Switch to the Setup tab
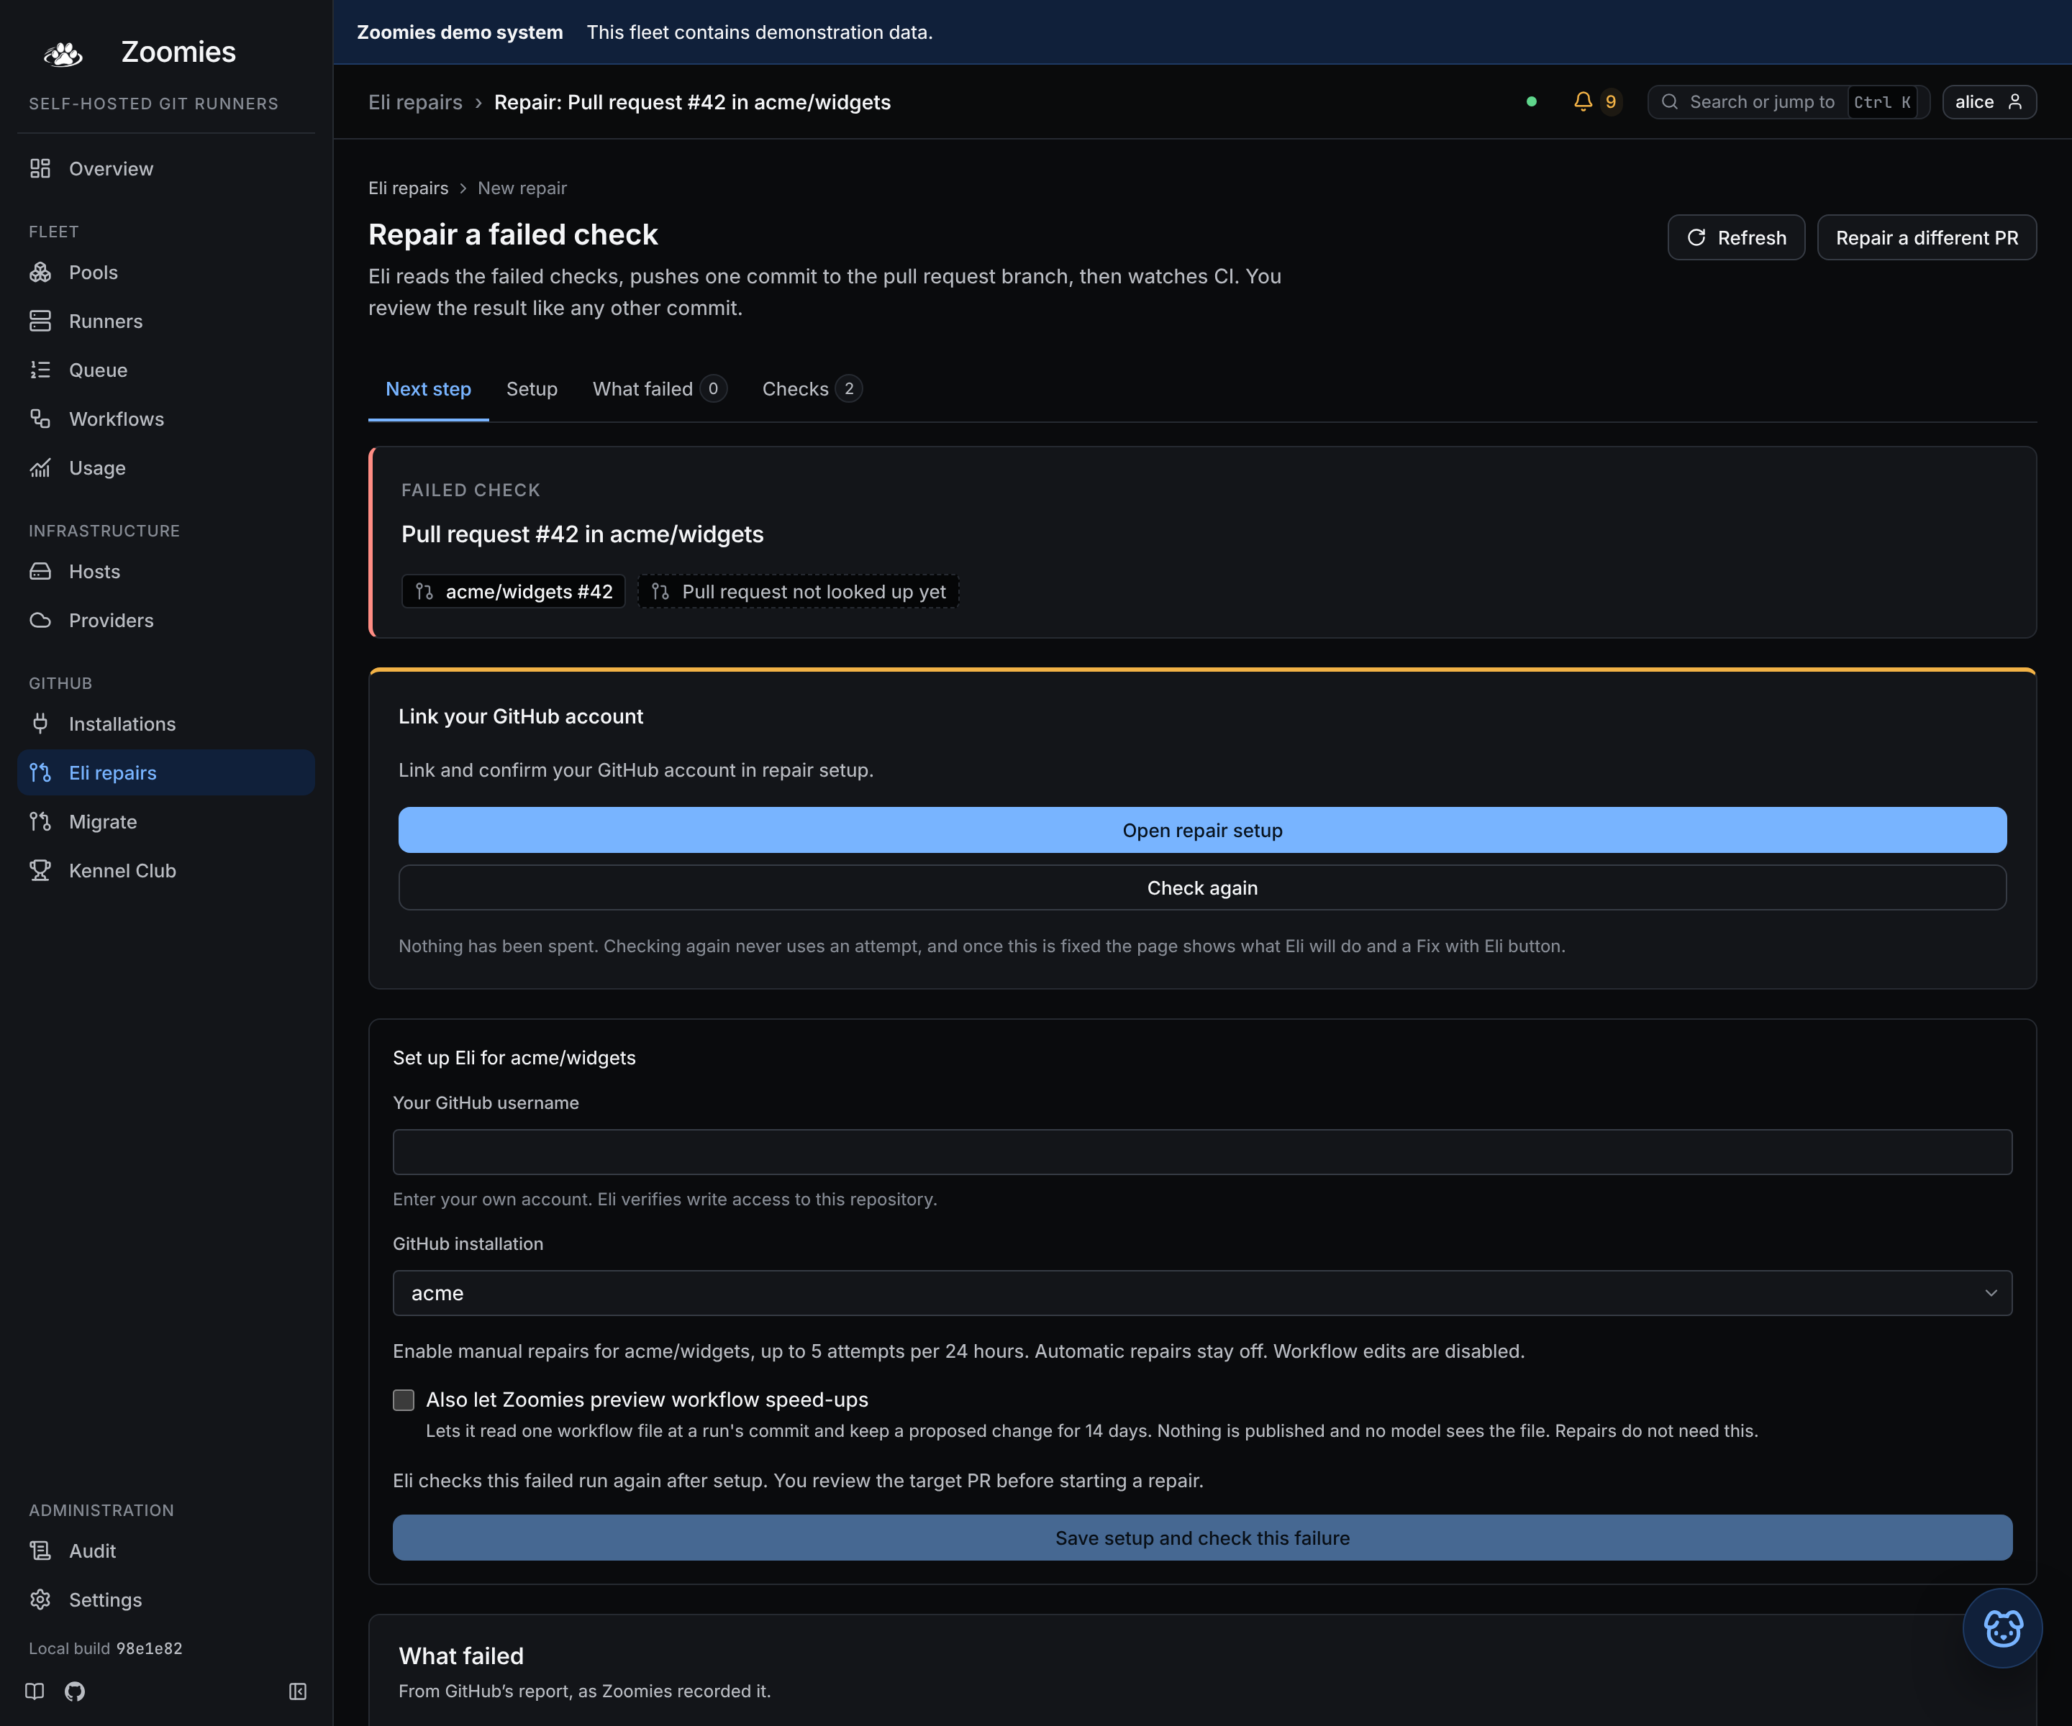The image size is (2072, 1726). [532, 388]
